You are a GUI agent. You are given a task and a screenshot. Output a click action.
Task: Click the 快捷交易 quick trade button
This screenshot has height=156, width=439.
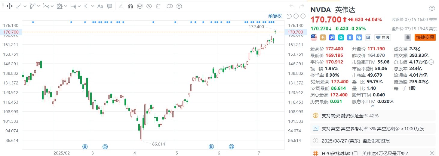coord(425,37)
